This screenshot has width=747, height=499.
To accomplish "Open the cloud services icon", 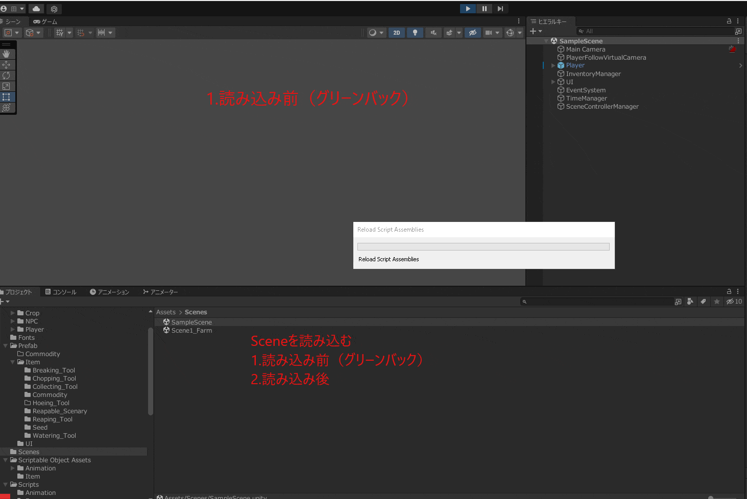I will [x=36, y=9].
